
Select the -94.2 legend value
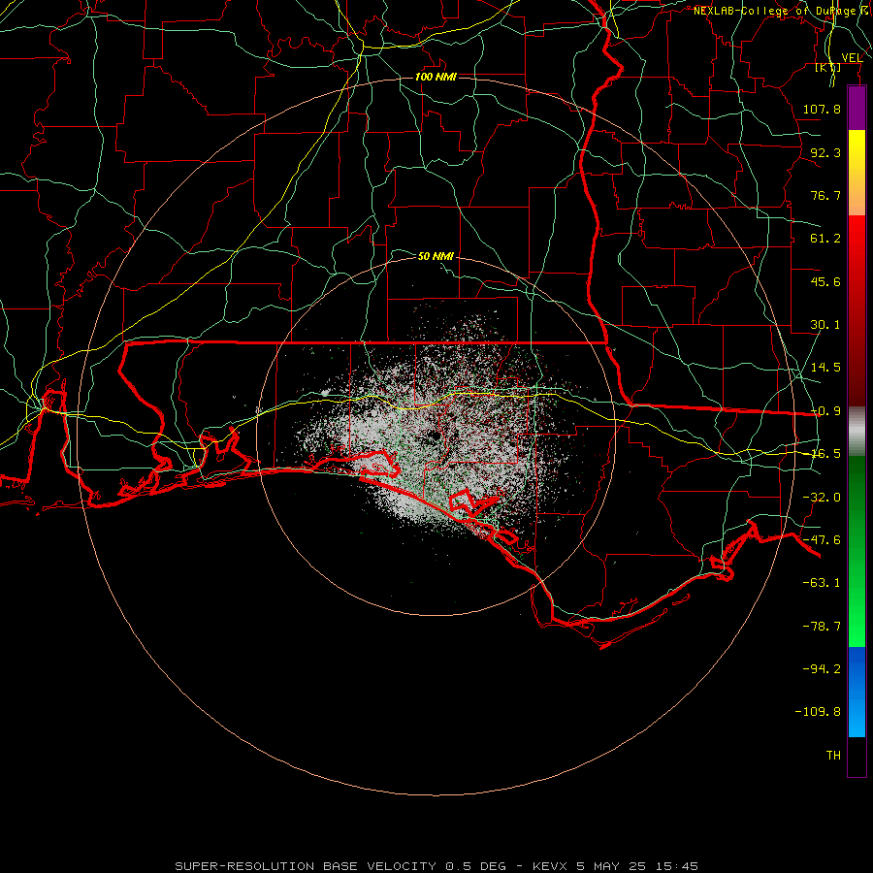point(822,669)
